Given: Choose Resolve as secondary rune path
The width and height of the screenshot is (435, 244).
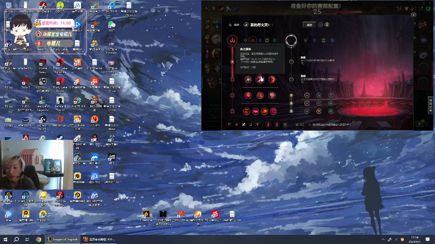Looking at the screenshot, I should (x=324, y=40).
